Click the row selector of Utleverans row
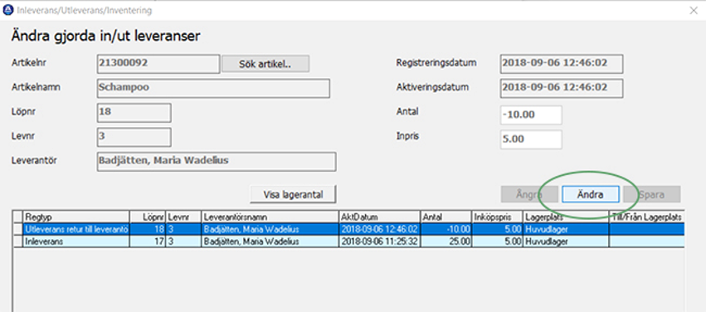 (18, 230)
